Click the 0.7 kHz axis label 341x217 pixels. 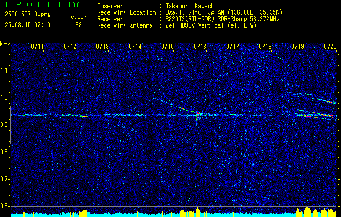[4, 179]
